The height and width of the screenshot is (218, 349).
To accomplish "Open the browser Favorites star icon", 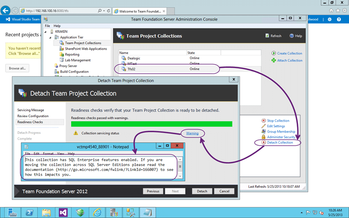I will 338,10.
